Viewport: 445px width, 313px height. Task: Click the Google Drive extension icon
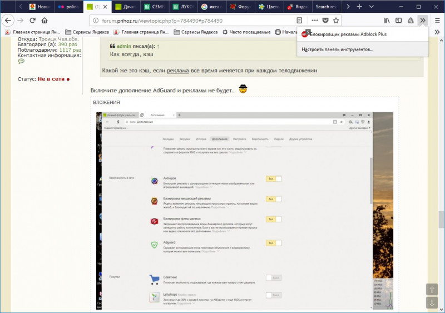(x=411, y=21)
